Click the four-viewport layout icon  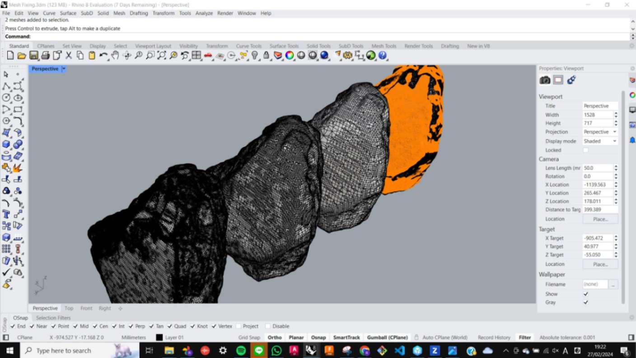point(196,56)
